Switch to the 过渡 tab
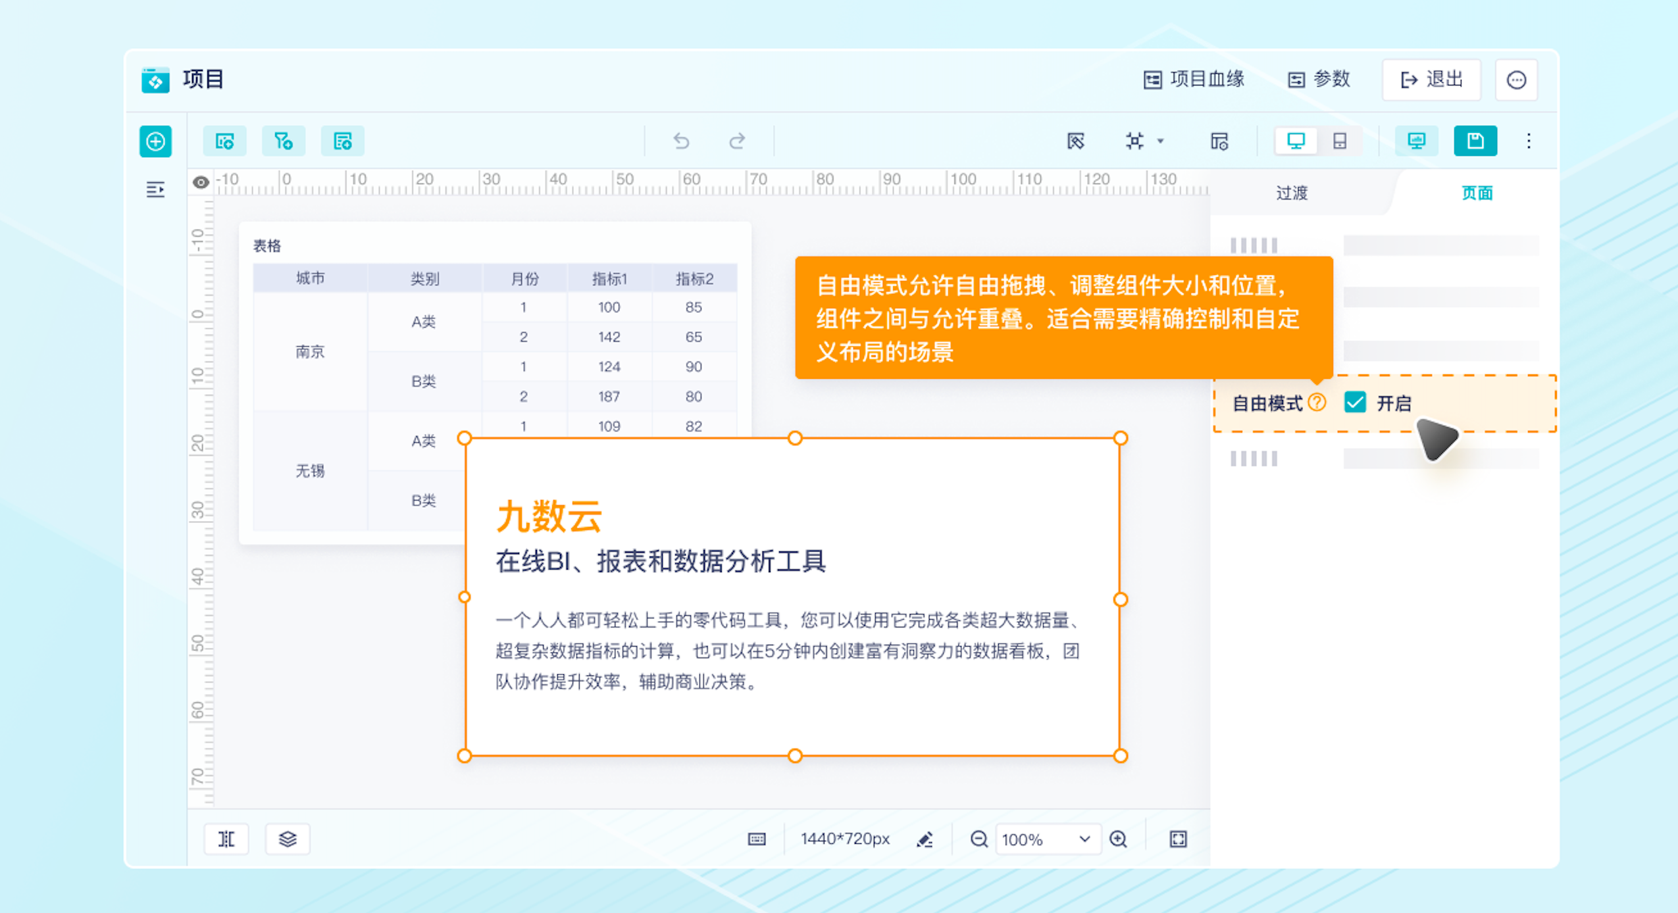 [1291, 192]
